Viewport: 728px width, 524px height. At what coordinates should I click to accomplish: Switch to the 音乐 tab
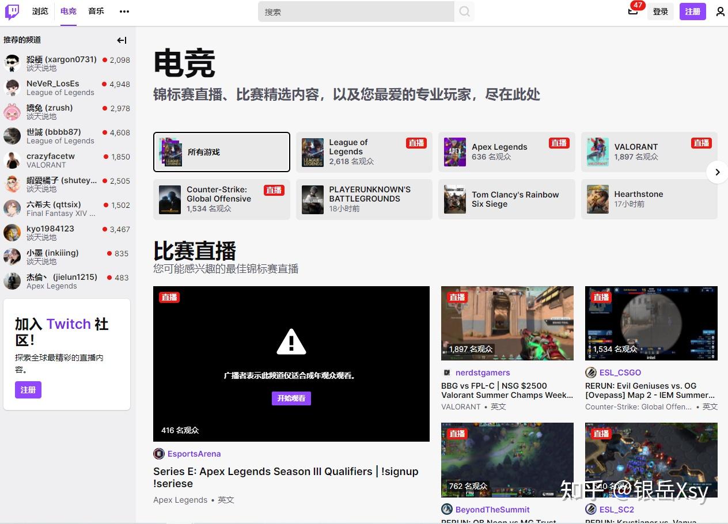[x=96, y=12]
